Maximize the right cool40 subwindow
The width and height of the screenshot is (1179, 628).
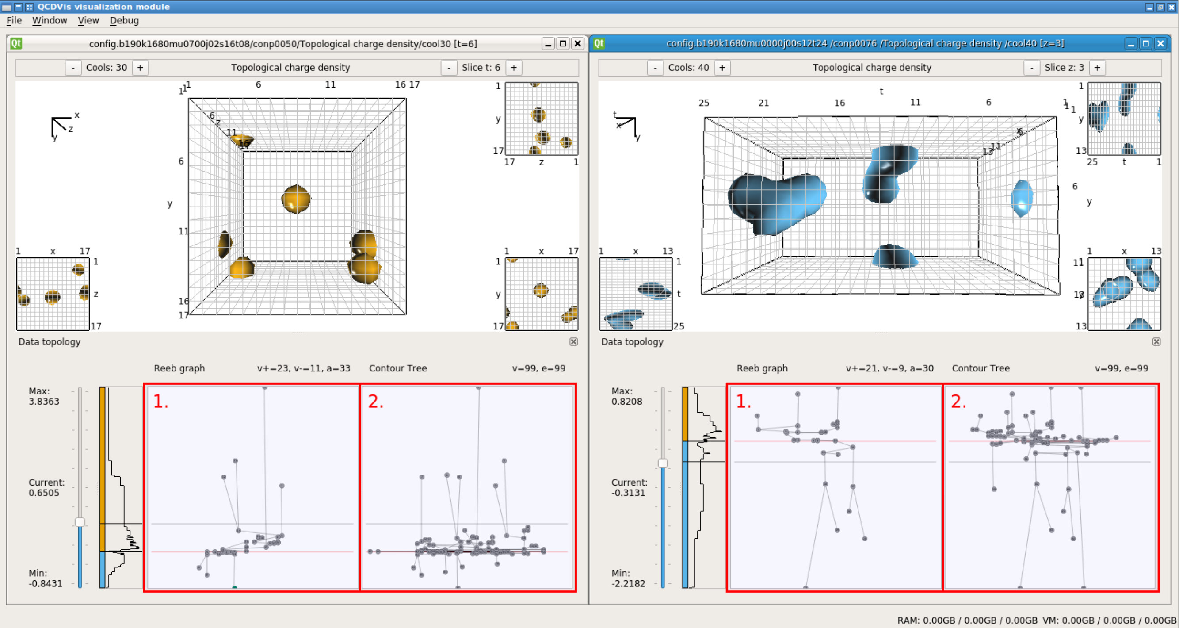(1145, 43)
